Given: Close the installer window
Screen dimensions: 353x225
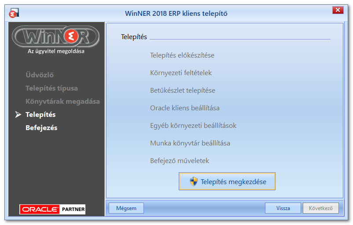Looking at the screenshot, I should point(338,10).
